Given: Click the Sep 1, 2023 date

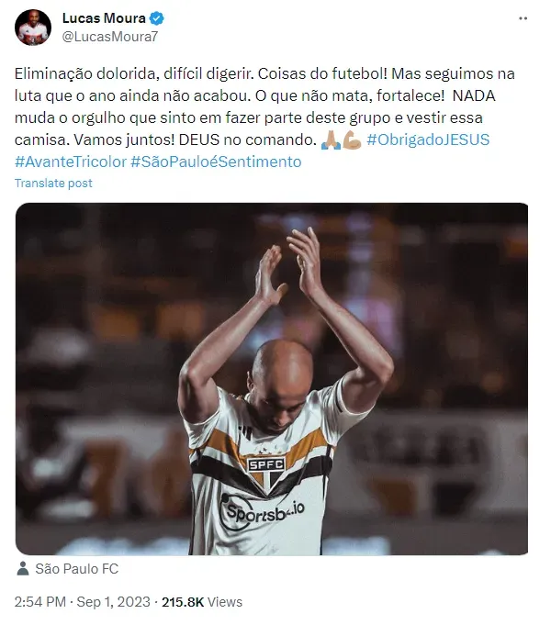Looking at the screenshot, I should (x=113, y=602).
